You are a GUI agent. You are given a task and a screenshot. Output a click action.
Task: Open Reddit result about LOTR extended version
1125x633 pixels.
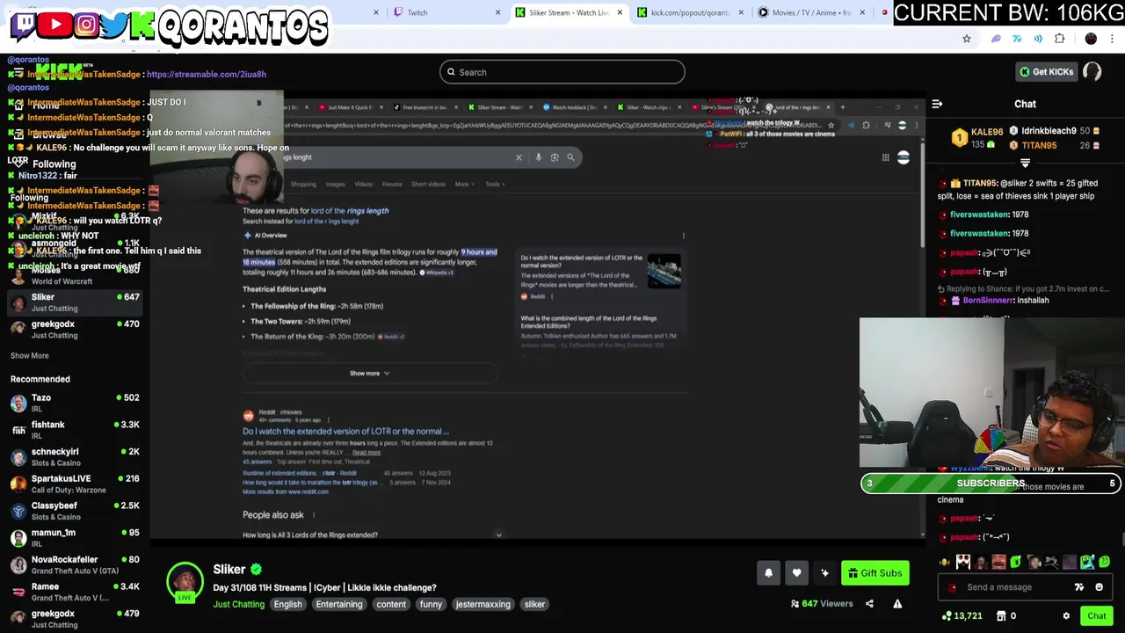(x=345, y=431)
